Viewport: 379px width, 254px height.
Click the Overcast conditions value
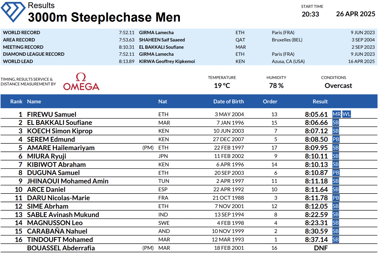pos(338,86)
